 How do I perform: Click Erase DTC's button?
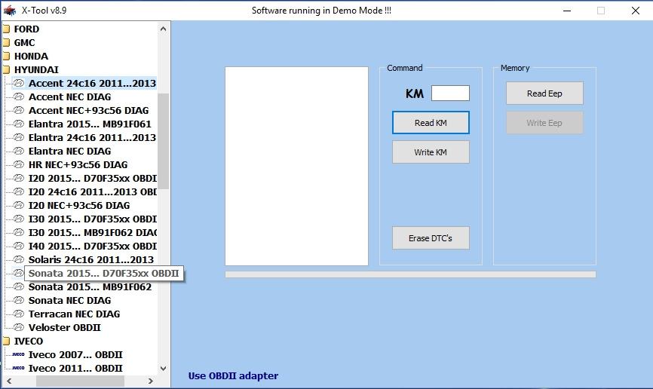(431, 237)
